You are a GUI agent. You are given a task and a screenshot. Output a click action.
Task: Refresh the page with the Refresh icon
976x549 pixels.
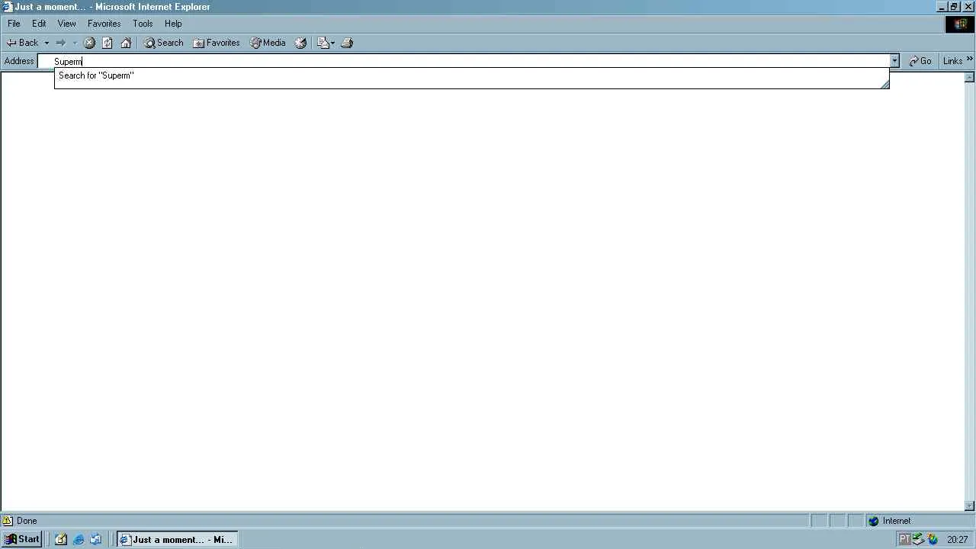(x=108, y=43)
